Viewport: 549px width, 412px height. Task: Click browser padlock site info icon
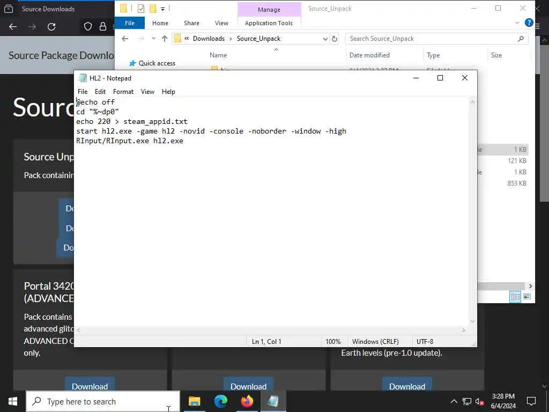click(103, 27)
